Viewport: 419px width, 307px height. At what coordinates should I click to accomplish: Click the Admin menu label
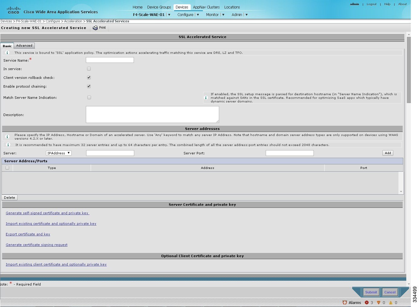(237, 15)
